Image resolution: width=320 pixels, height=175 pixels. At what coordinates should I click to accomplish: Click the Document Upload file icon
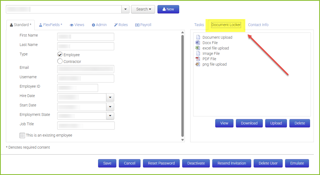point(198,37)
